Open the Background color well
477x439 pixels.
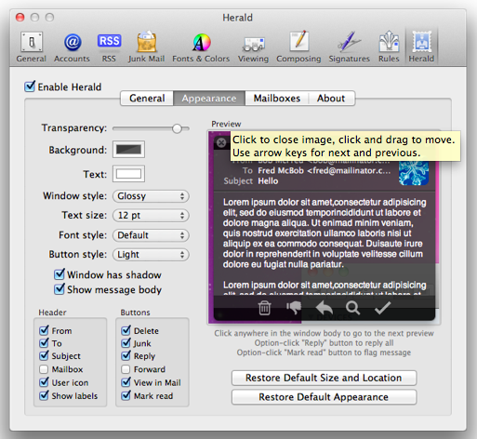pyautogui.click(x=128, y=150)
